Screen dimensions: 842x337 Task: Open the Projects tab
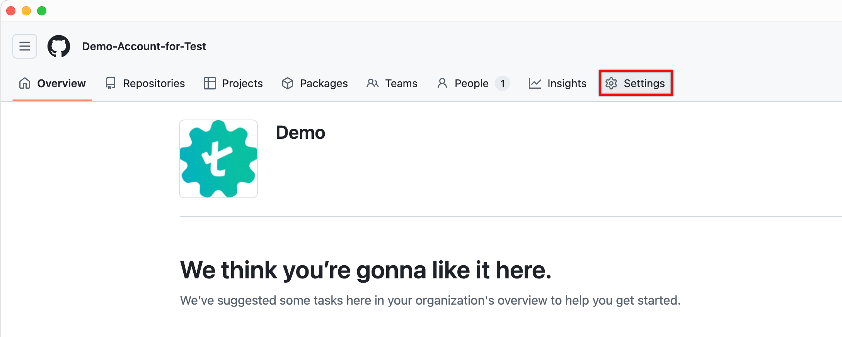pyautogui.click(x=233, y=83)
